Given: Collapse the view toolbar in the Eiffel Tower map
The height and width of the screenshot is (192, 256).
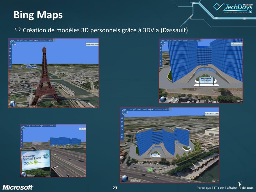Looking at the screenshot, I should coord(54,40).
